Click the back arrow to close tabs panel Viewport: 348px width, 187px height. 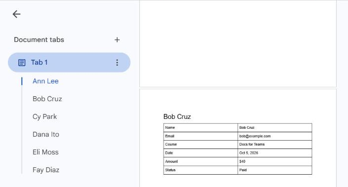point(16,14)
